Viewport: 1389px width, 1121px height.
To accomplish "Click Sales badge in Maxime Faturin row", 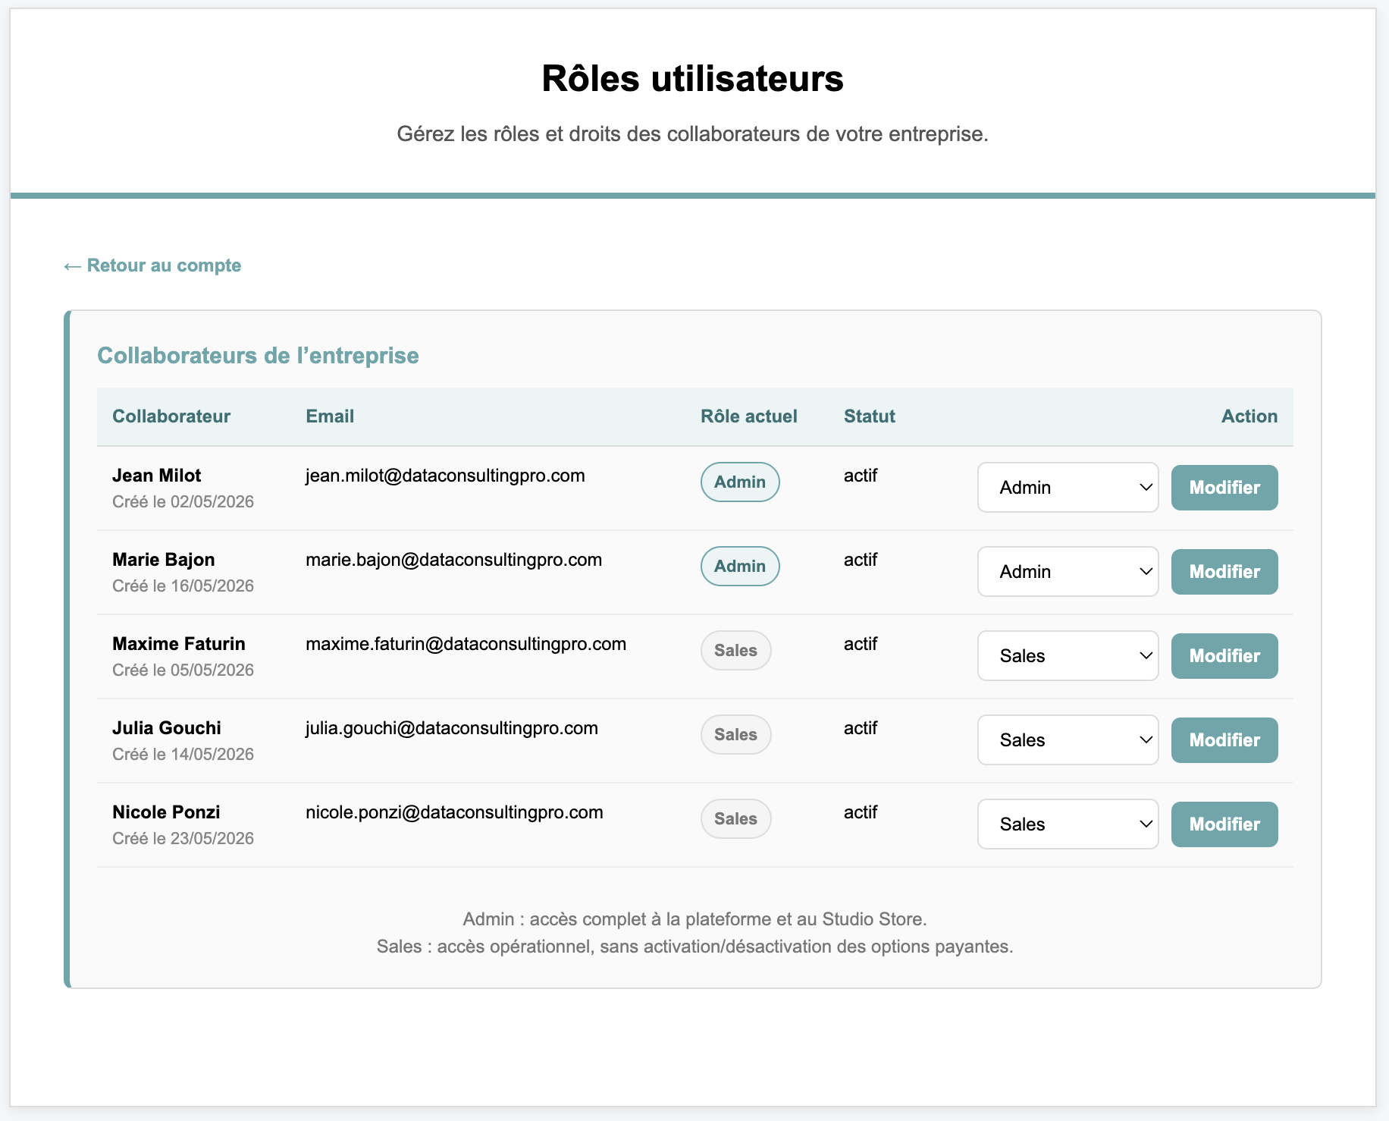I will pyautogui.click(x=735, y=651).
